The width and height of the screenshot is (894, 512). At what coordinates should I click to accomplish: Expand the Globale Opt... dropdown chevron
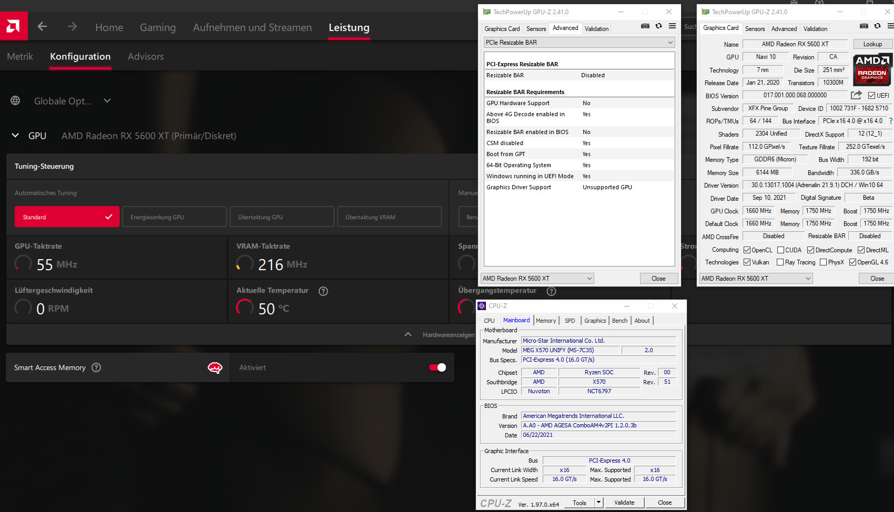click(x=107, y=100)
